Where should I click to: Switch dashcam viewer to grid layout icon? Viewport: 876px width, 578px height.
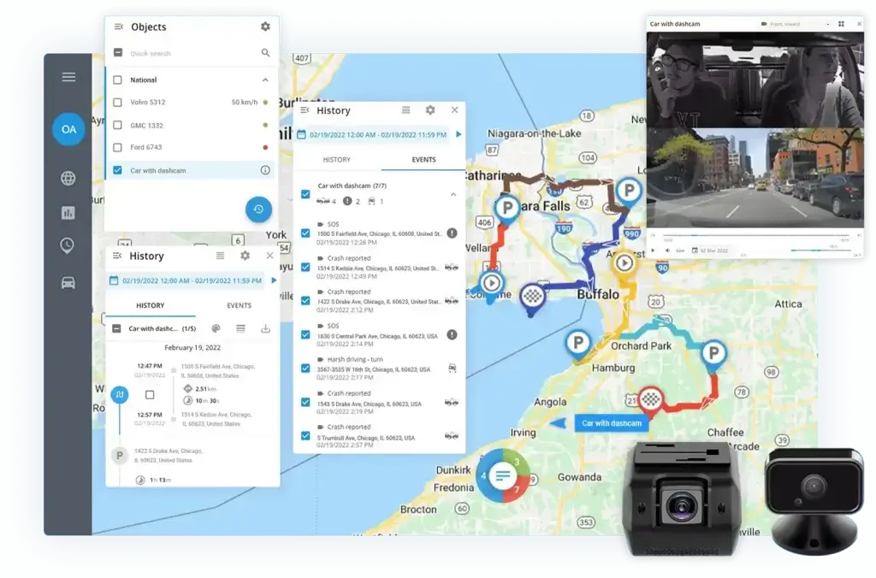(841, 24)
